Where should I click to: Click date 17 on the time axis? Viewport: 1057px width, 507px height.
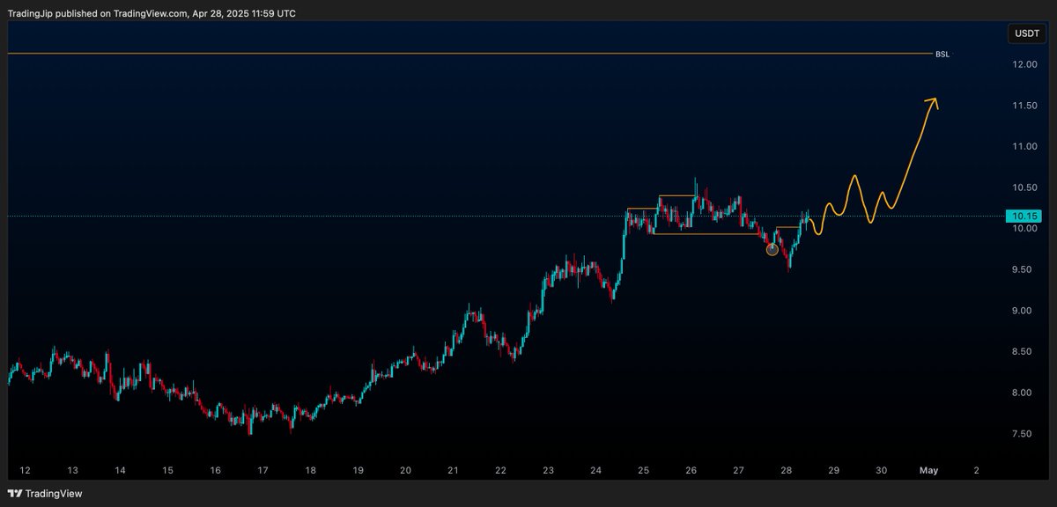tap(262, 471)
